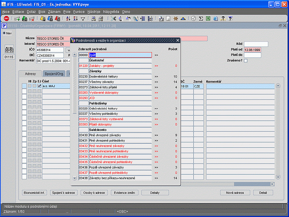Click the triangle ruler toolbar icon
Viewport: 289px width, 217px height.
[183, 18]
